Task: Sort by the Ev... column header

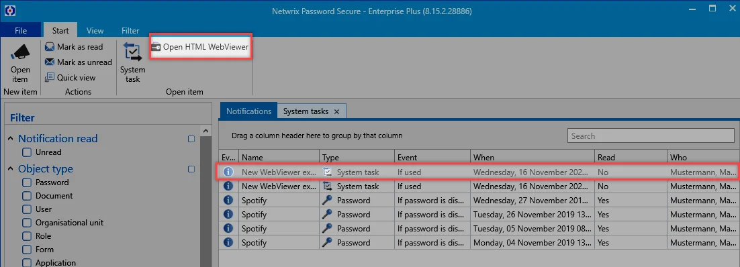Action: [x=228, y=157]
